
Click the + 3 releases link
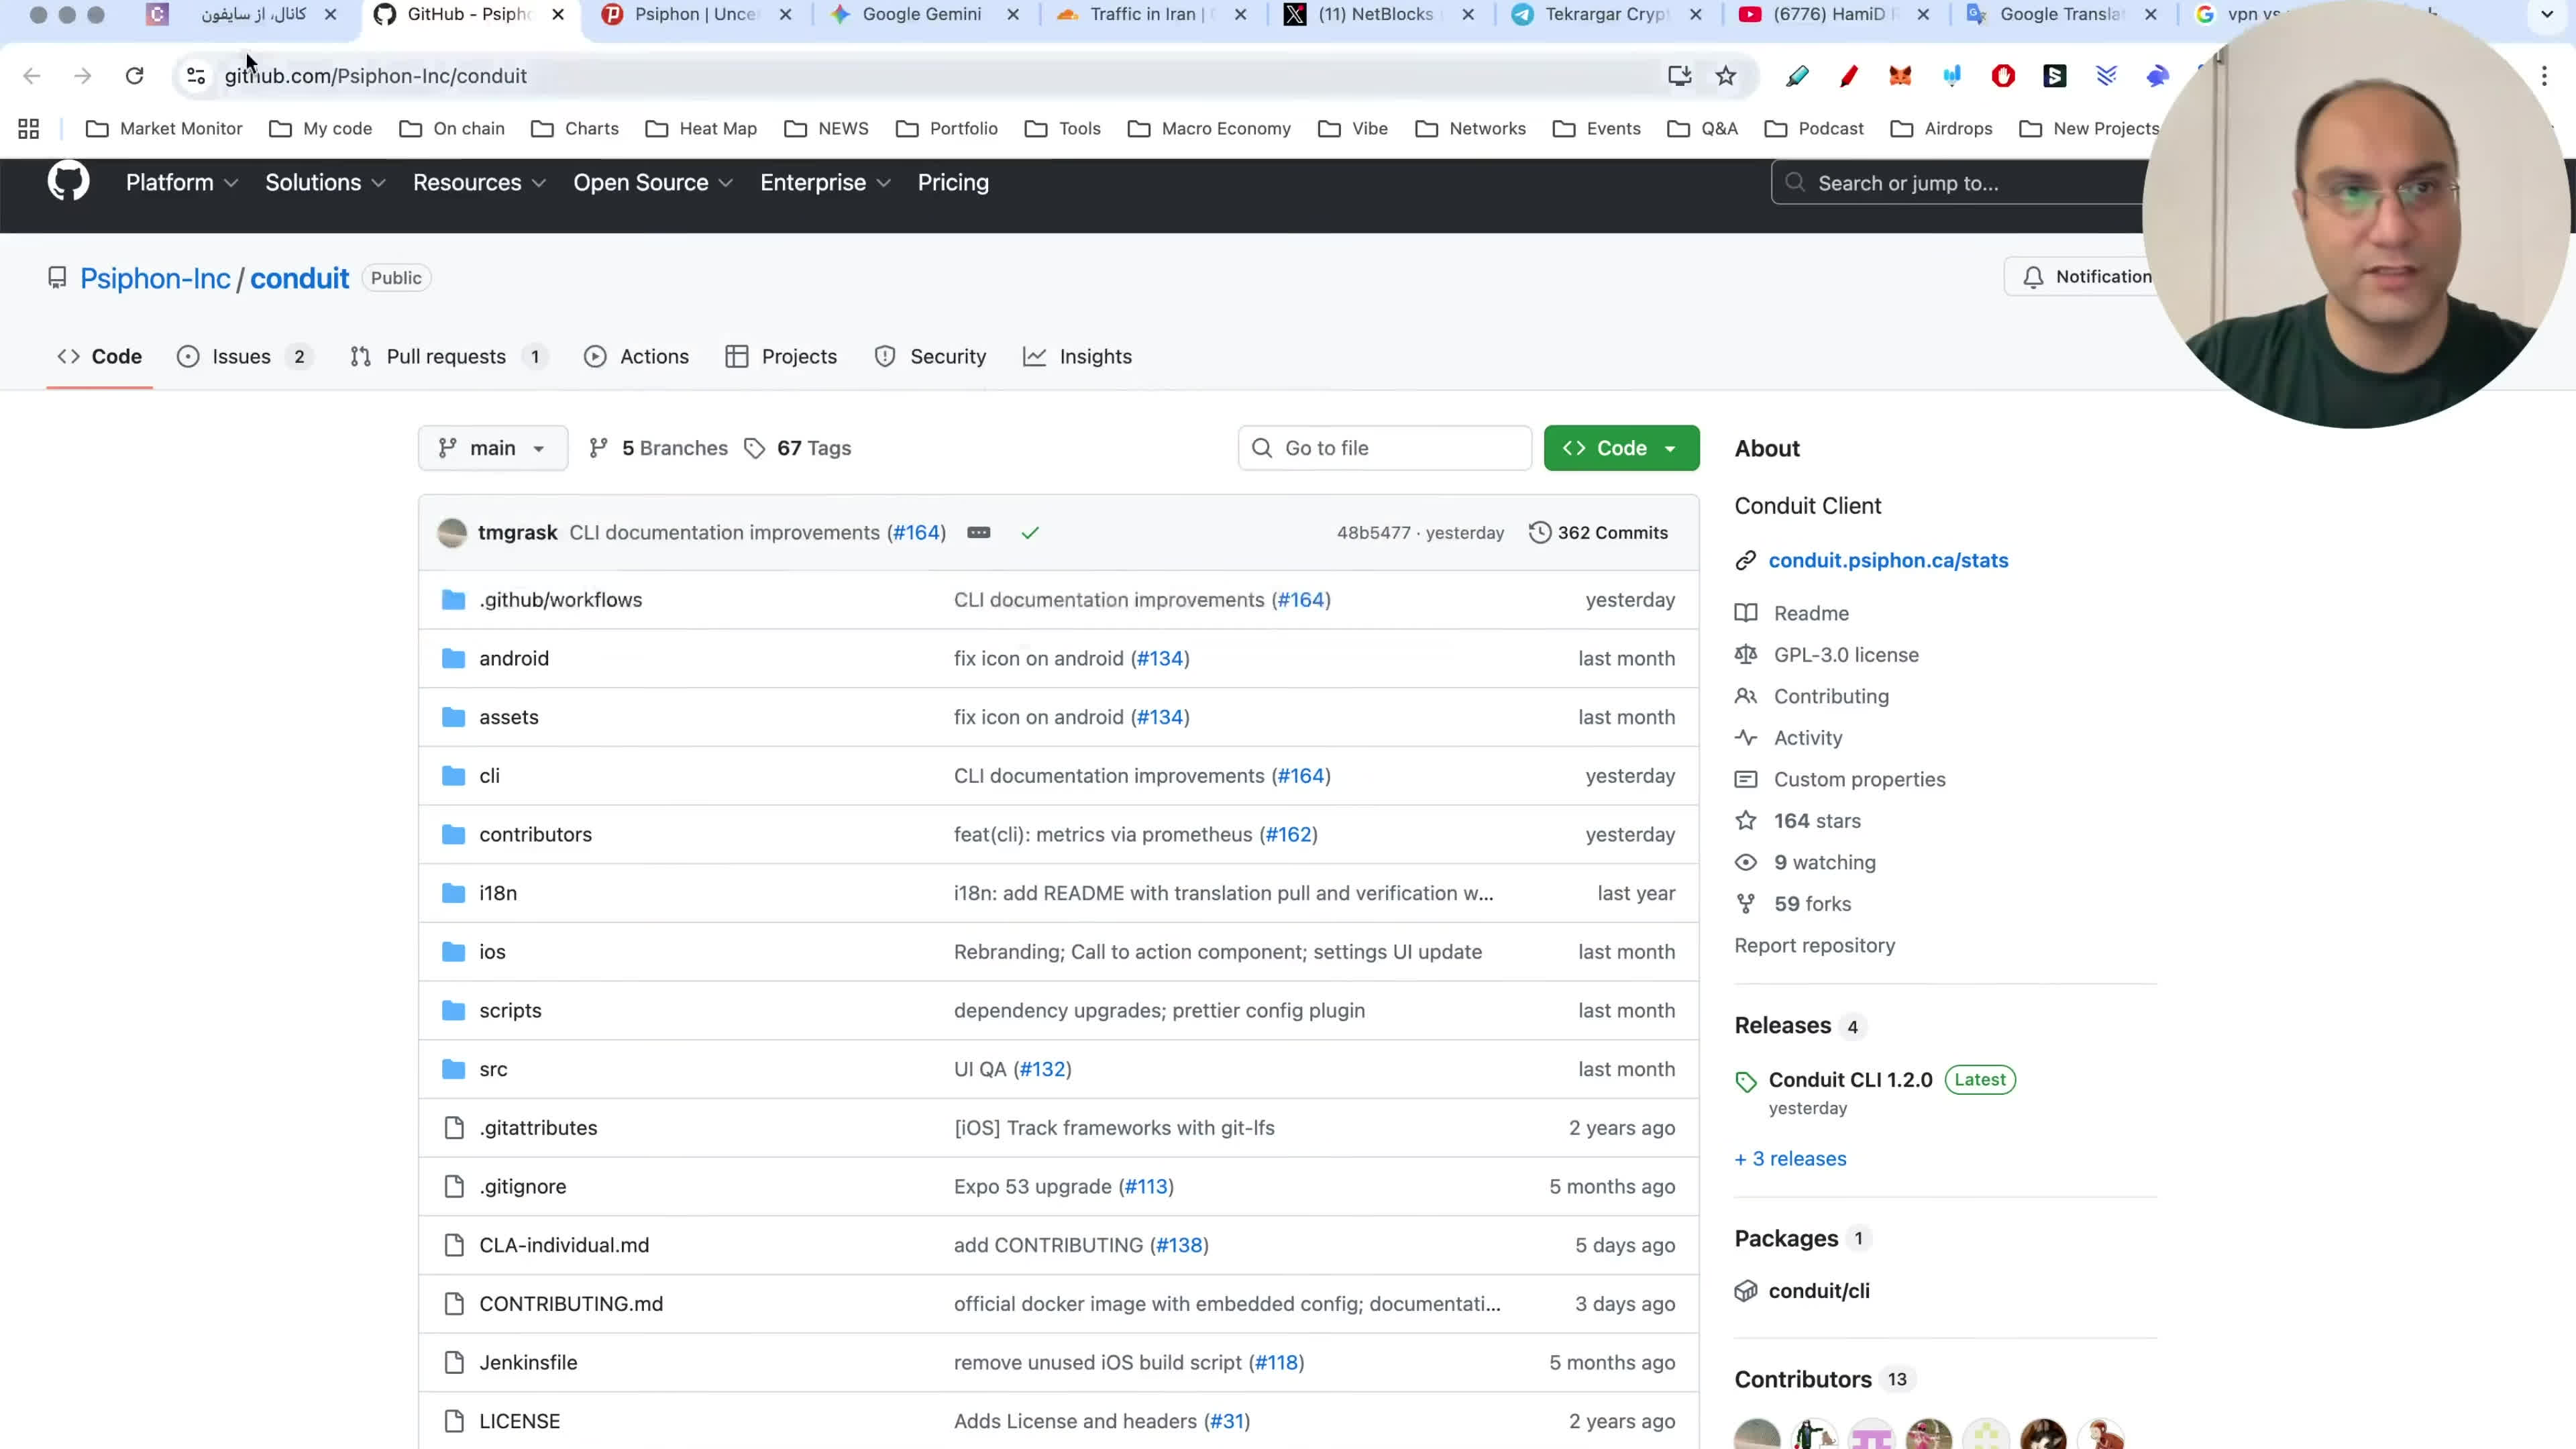(1790, 1159)
